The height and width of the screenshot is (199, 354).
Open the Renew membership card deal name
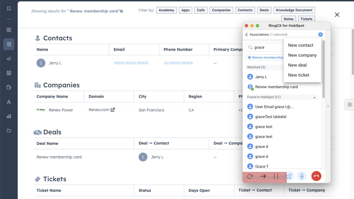[x=59, y=157]
